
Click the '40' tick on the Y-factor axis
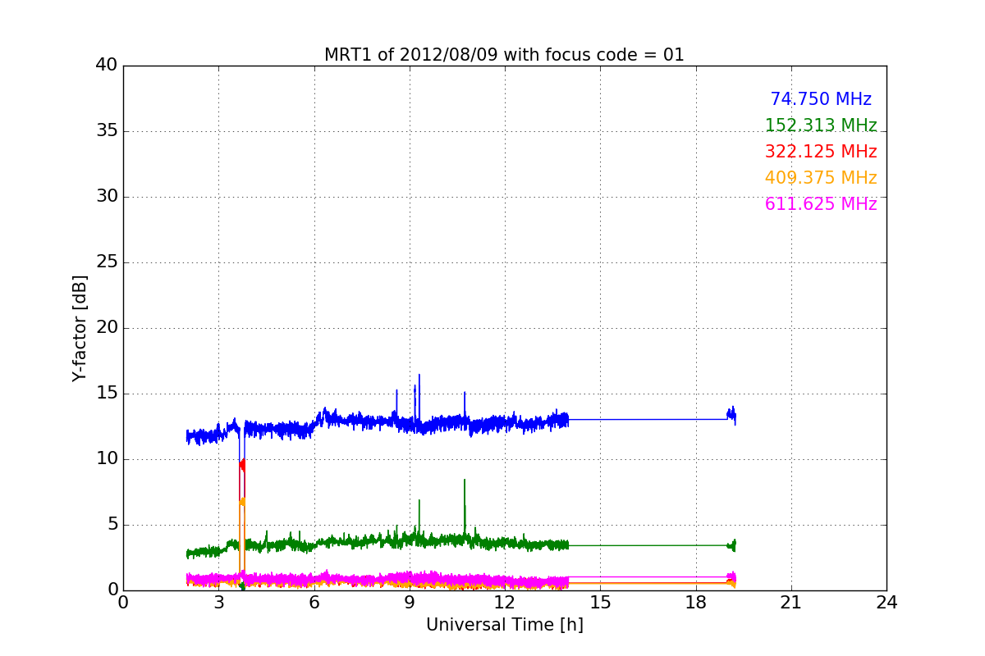106,66
